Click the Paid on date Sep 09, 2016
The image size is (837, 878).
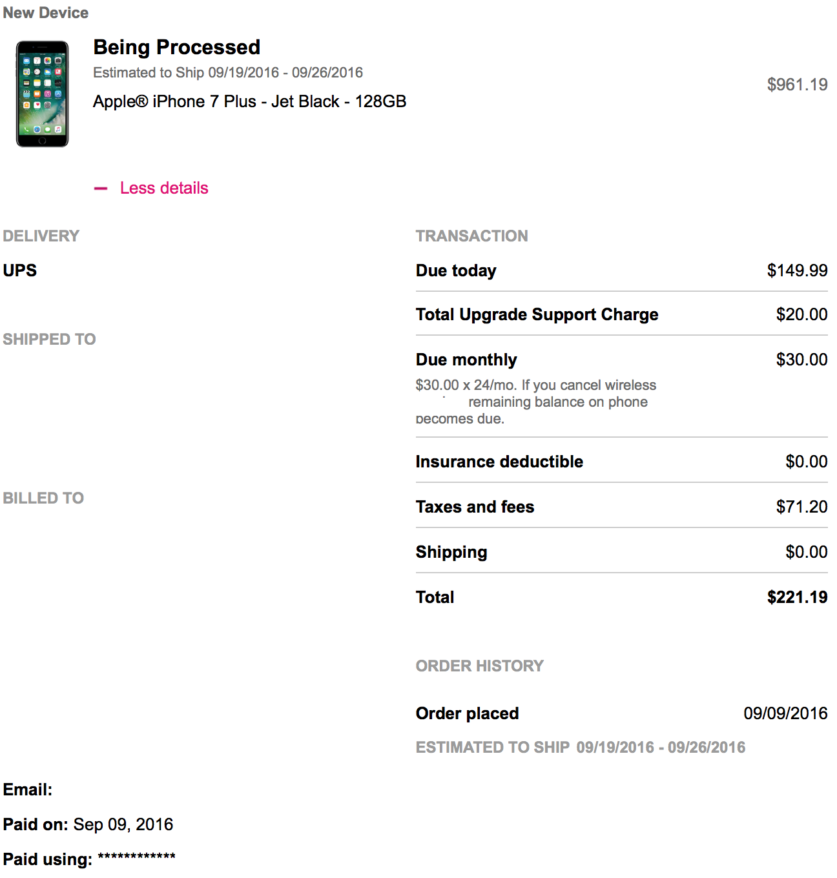(123, 824)
